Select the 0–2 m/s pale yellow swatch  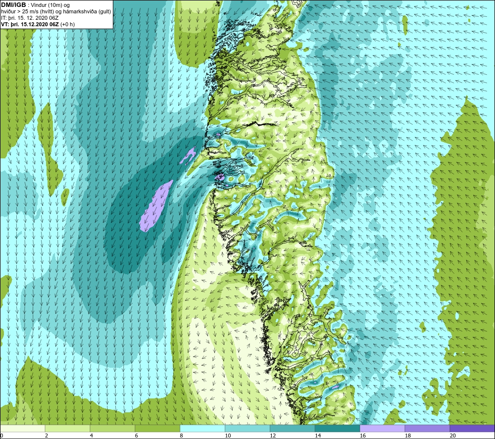(x=23, y=428)
